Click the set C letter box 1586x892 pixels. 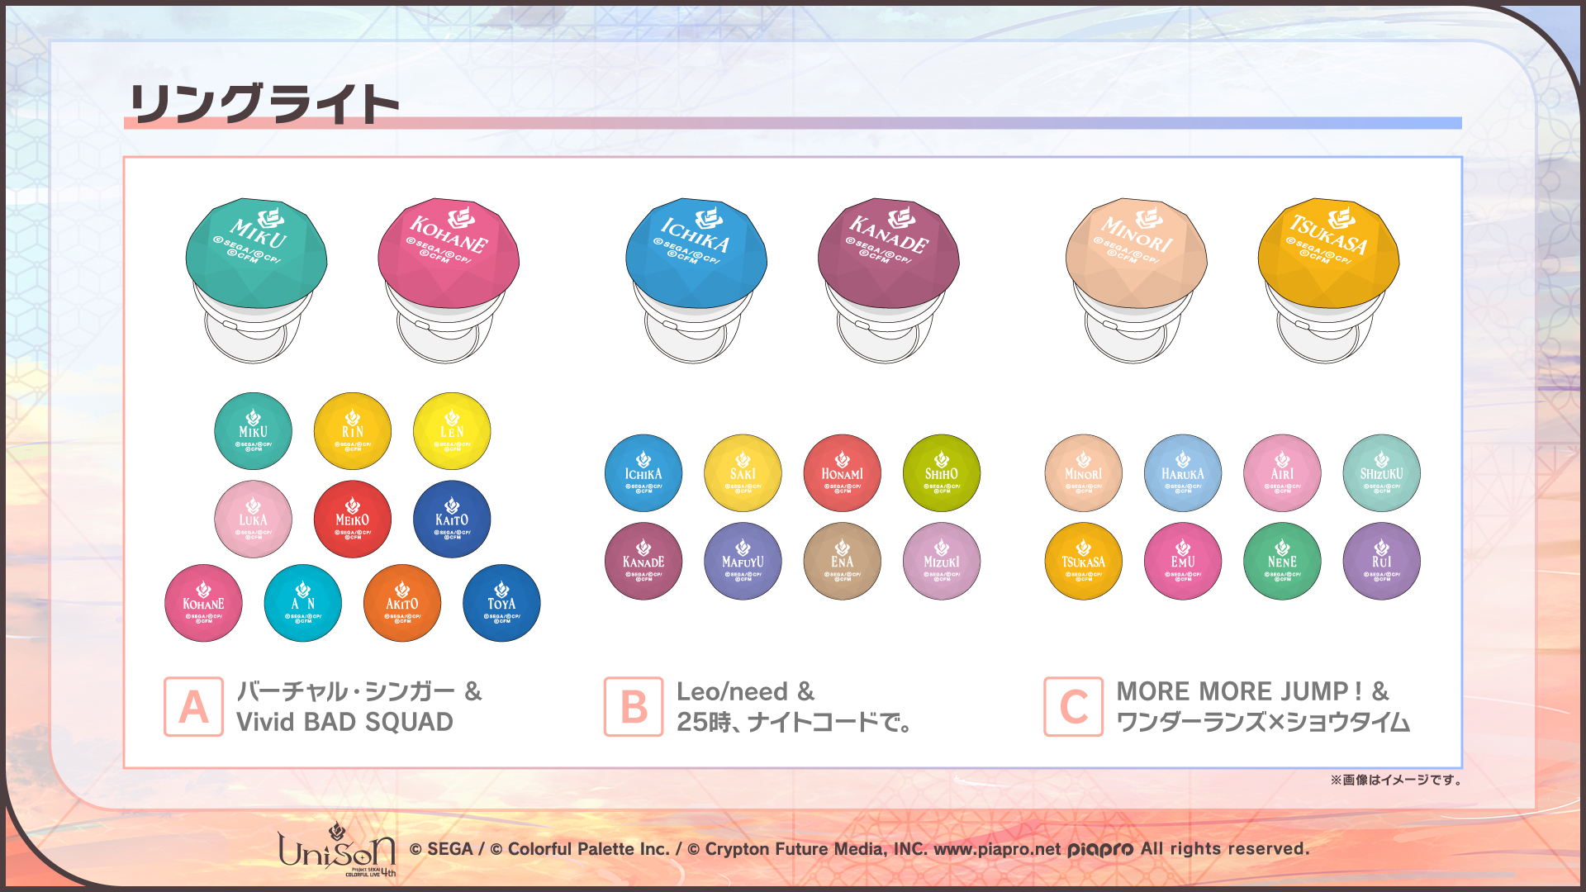[x=1073, y=707]
